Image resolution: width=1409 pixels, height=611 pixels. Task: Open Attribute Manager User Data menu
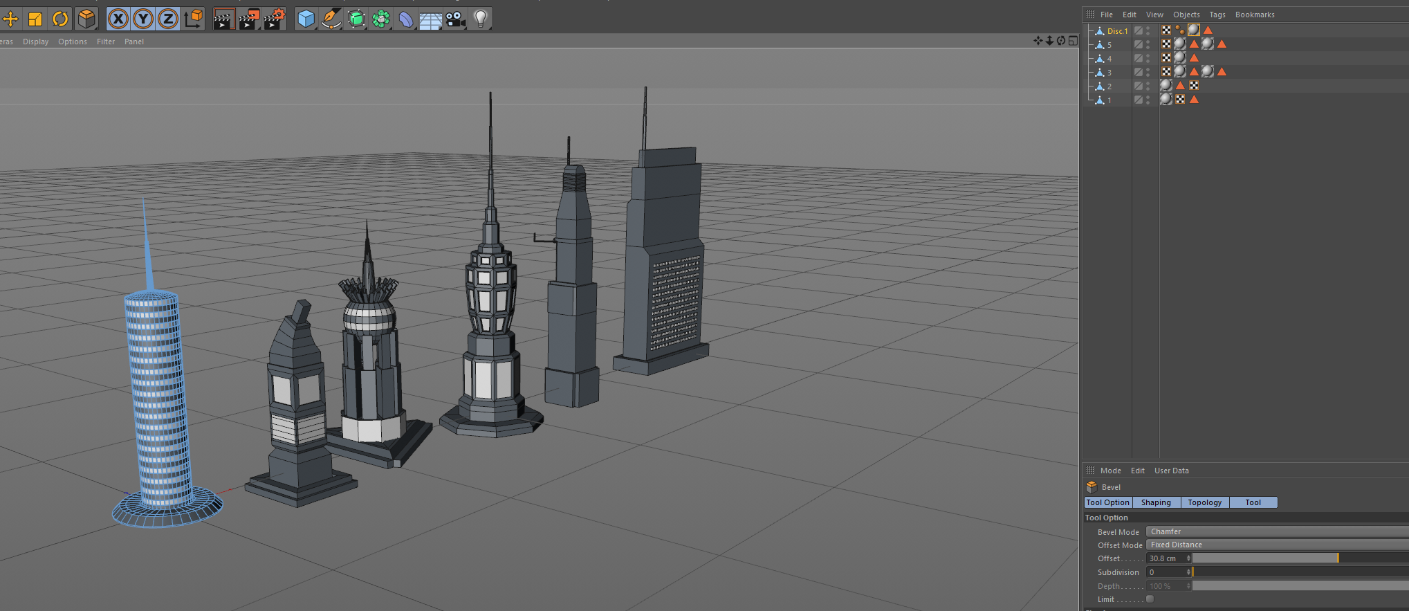(1172, 471)
